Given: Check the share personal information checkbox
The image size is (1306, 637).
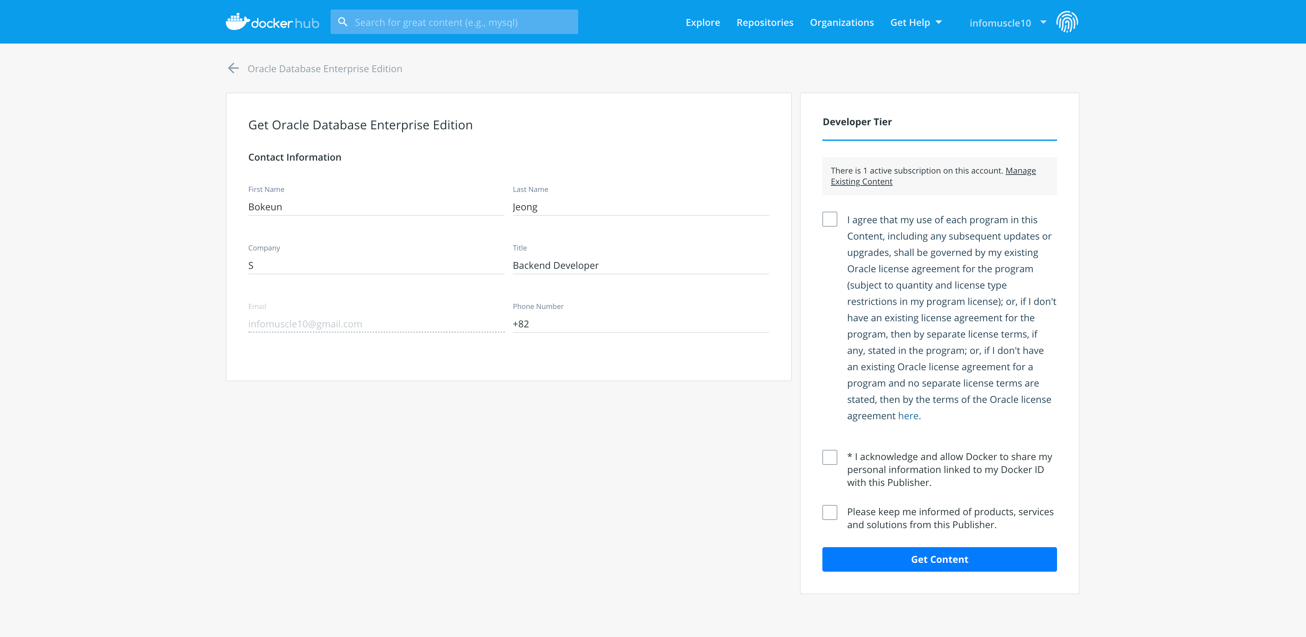Looking at the screenshot, I should pyautogui.click(x=830, y=457).
